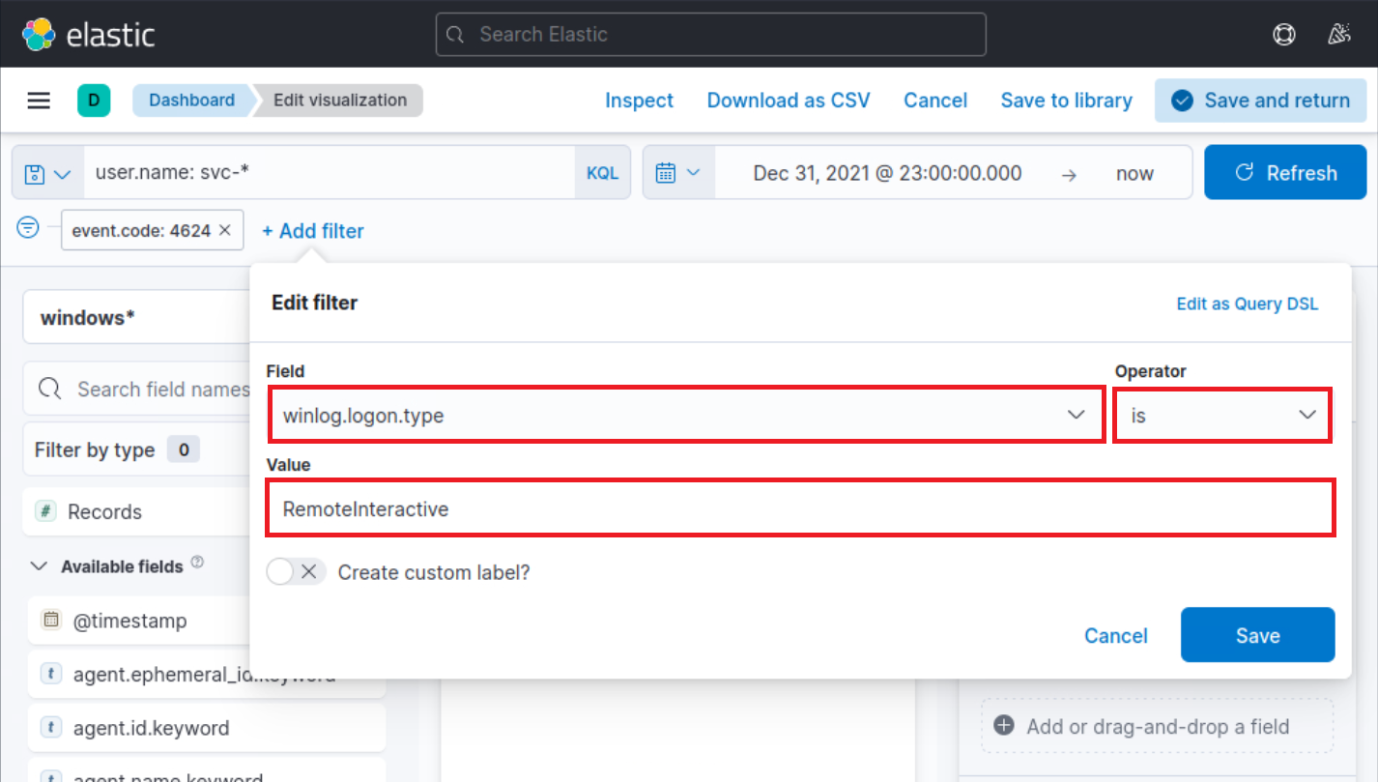Open the help lifebuoy icon

pyautogui.click(x=1283, y=34)
